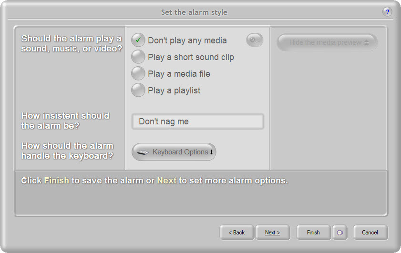Select the "Play a media file" radio
Screen dimensions: 401x253
tap(138, 74)
